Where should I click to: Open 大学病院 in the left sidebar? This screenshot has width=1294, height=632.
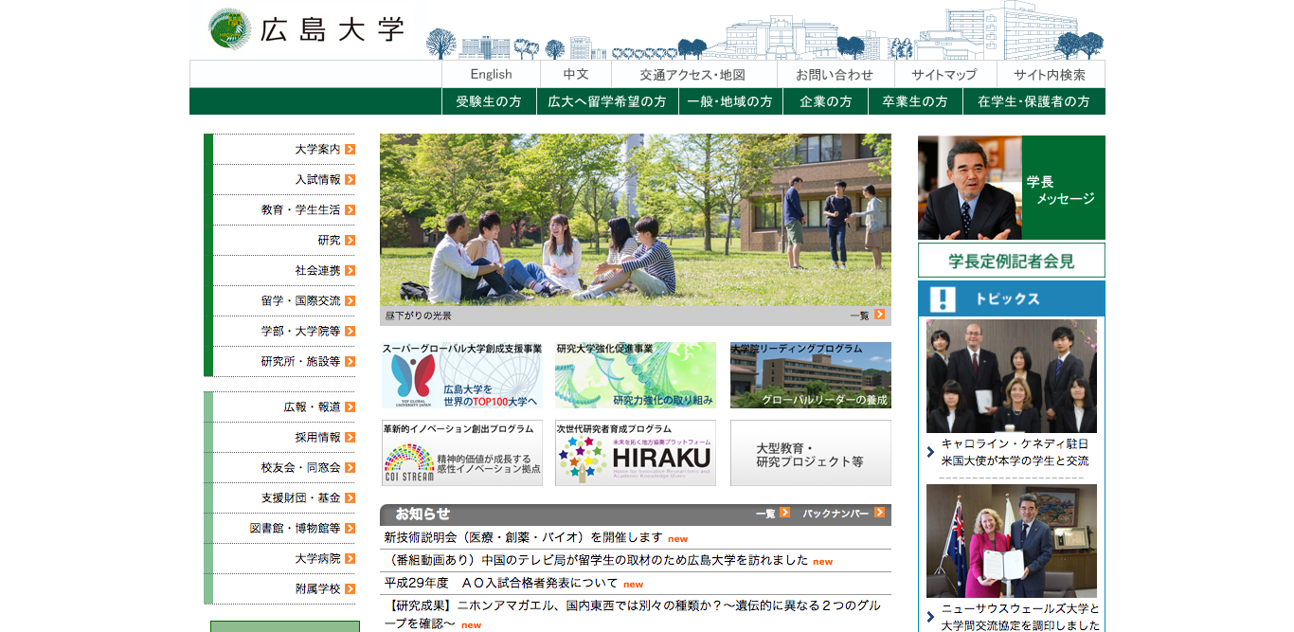pos(317,559)
